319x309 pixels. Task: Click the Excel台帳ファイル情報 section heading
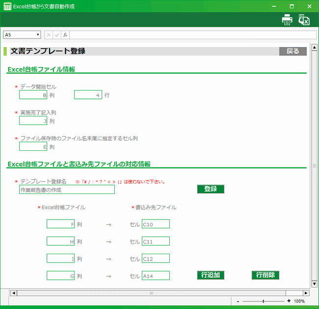[41, 70]
